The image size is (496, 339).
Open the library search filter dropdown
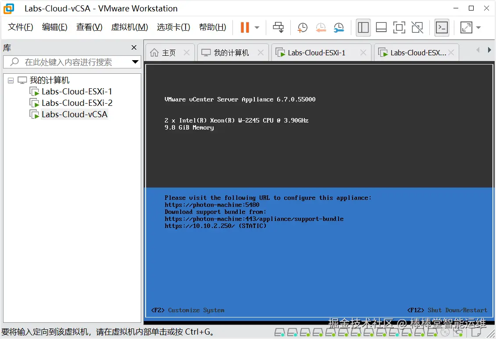point(136,62)
